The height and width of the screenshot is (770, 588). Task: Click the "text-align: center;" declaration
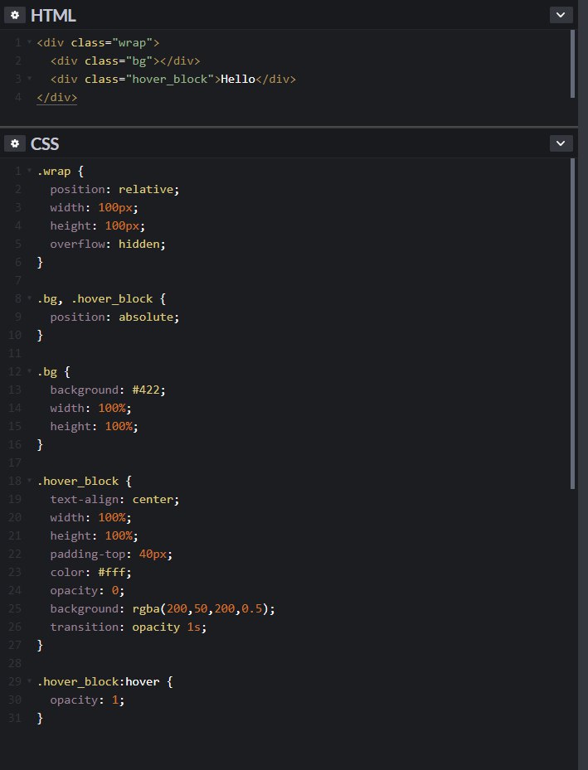(115, 500)
